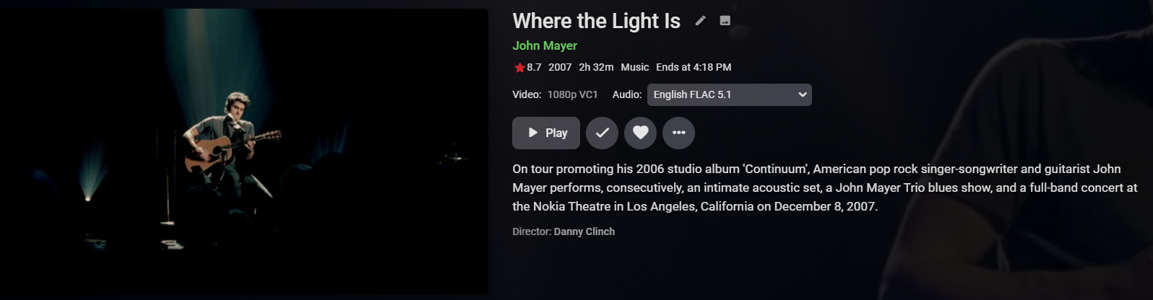Viewport: 1153px width, 300px height.
Task: Click the Danny Clinch director link
Action: click(584, 231)
